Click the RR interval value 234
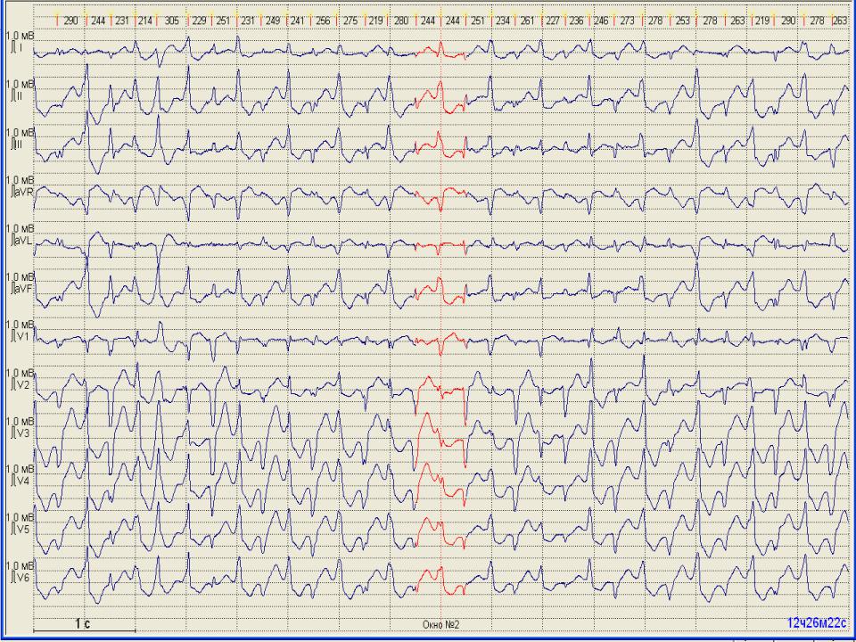The width and height of the screenshot is (856, 642). click(503, 21)
